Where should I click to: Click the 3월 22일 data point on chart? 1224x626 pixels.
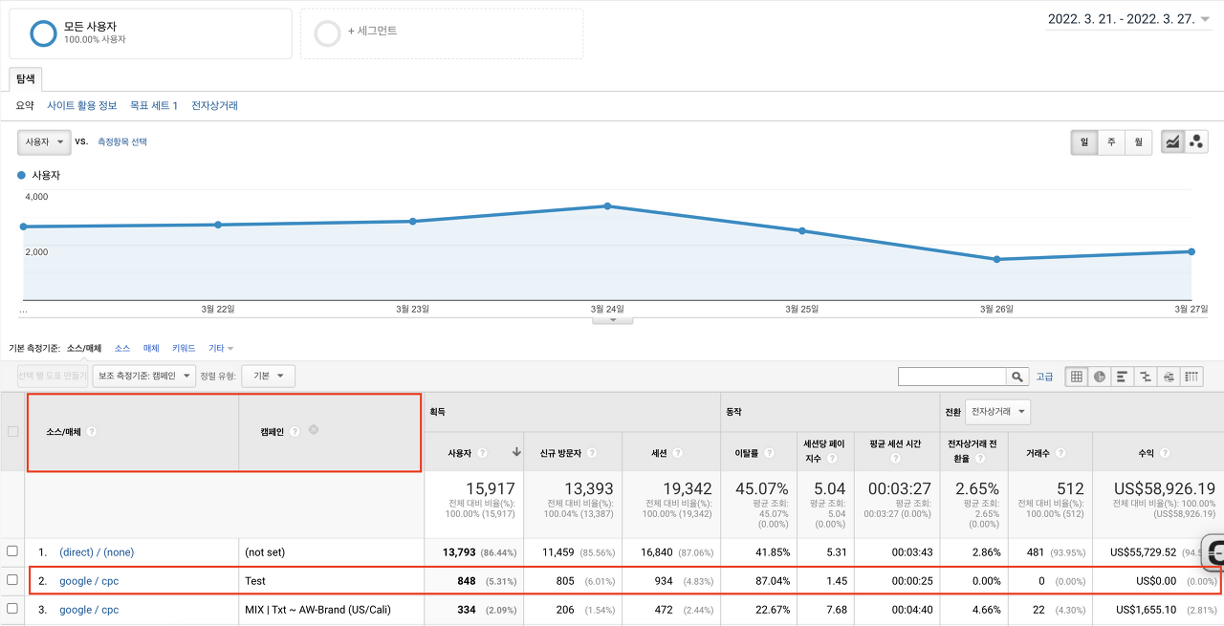click(x=218, y=225)
